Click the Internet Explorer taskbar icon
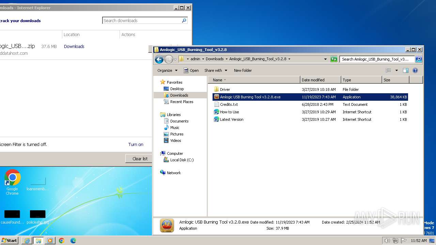Screen dimensions: 436x245 tap(27, 241)
